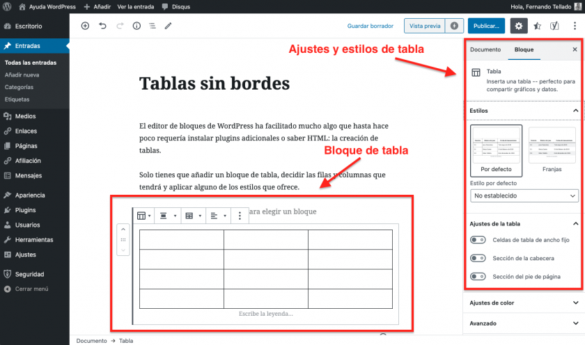Open table alignment toolbar option

tap(168, 216)
